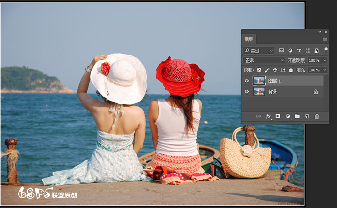Screen dimensions: 337x208
Task: Toggle the layer filter on/off switch
Action: (x=326, y=49)
